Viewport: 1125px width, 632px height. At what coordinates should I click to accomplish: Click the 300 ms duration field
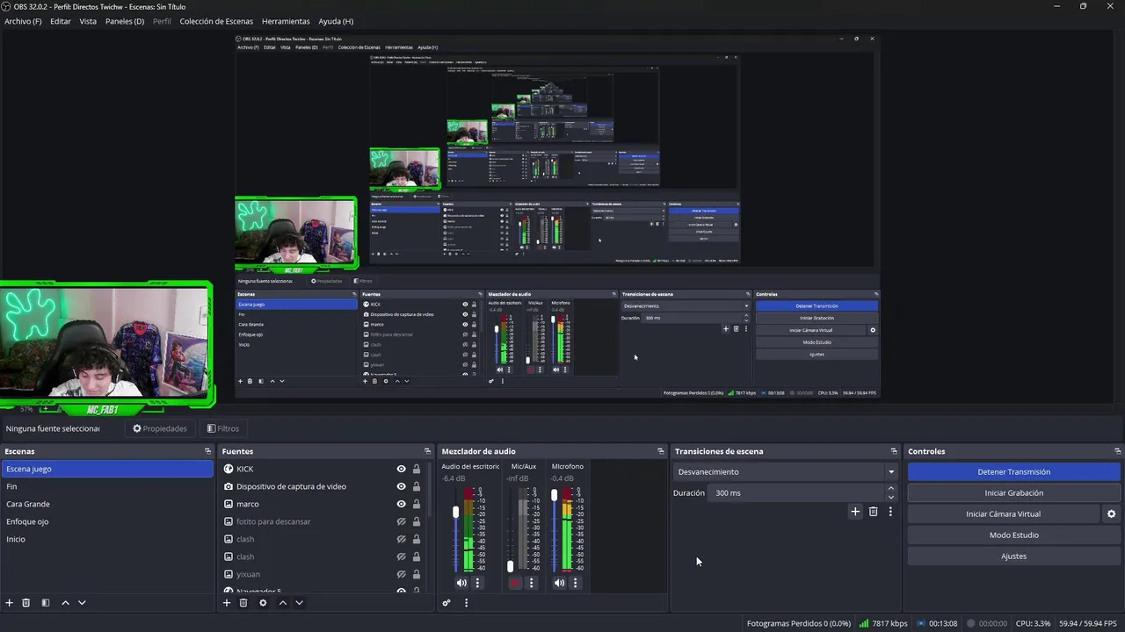[796, 493]
